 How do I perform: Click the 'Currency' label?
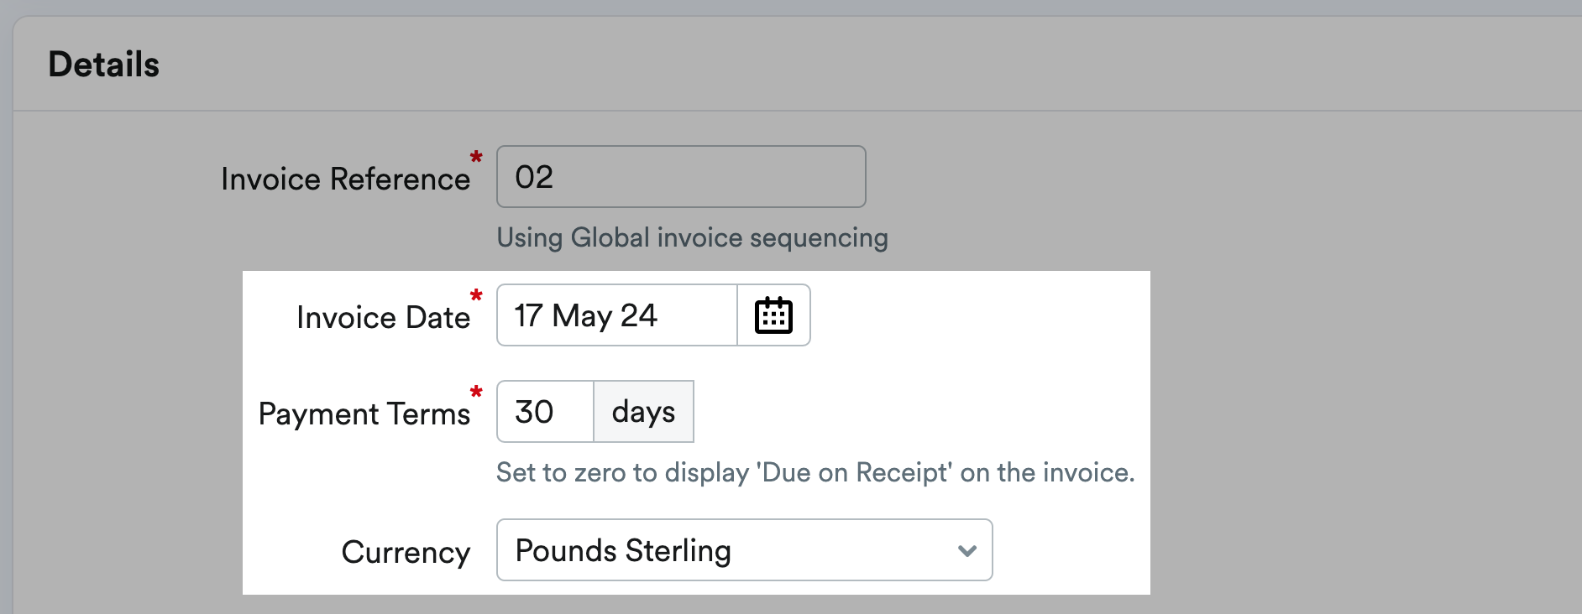tap(406, 553)
